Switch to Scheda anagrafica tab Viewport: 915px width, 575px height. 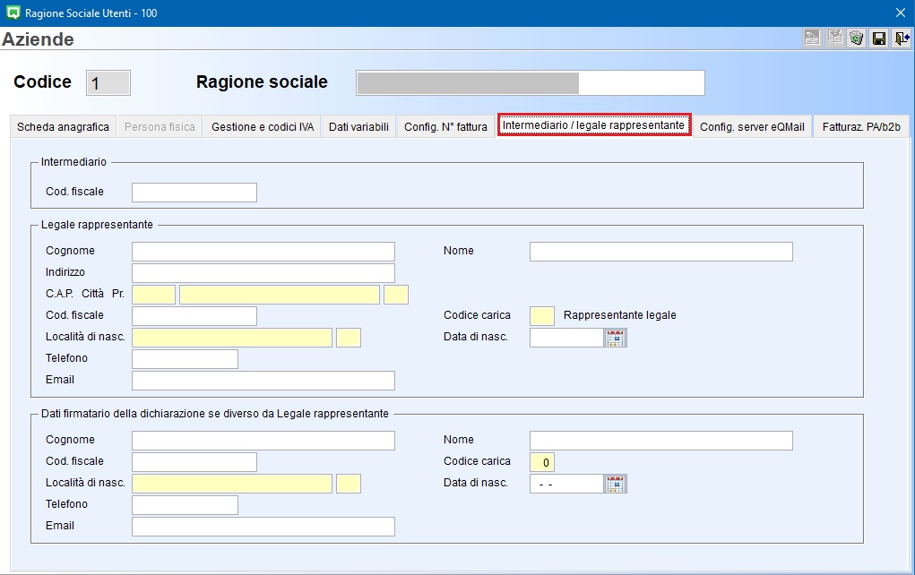(63, 126)
